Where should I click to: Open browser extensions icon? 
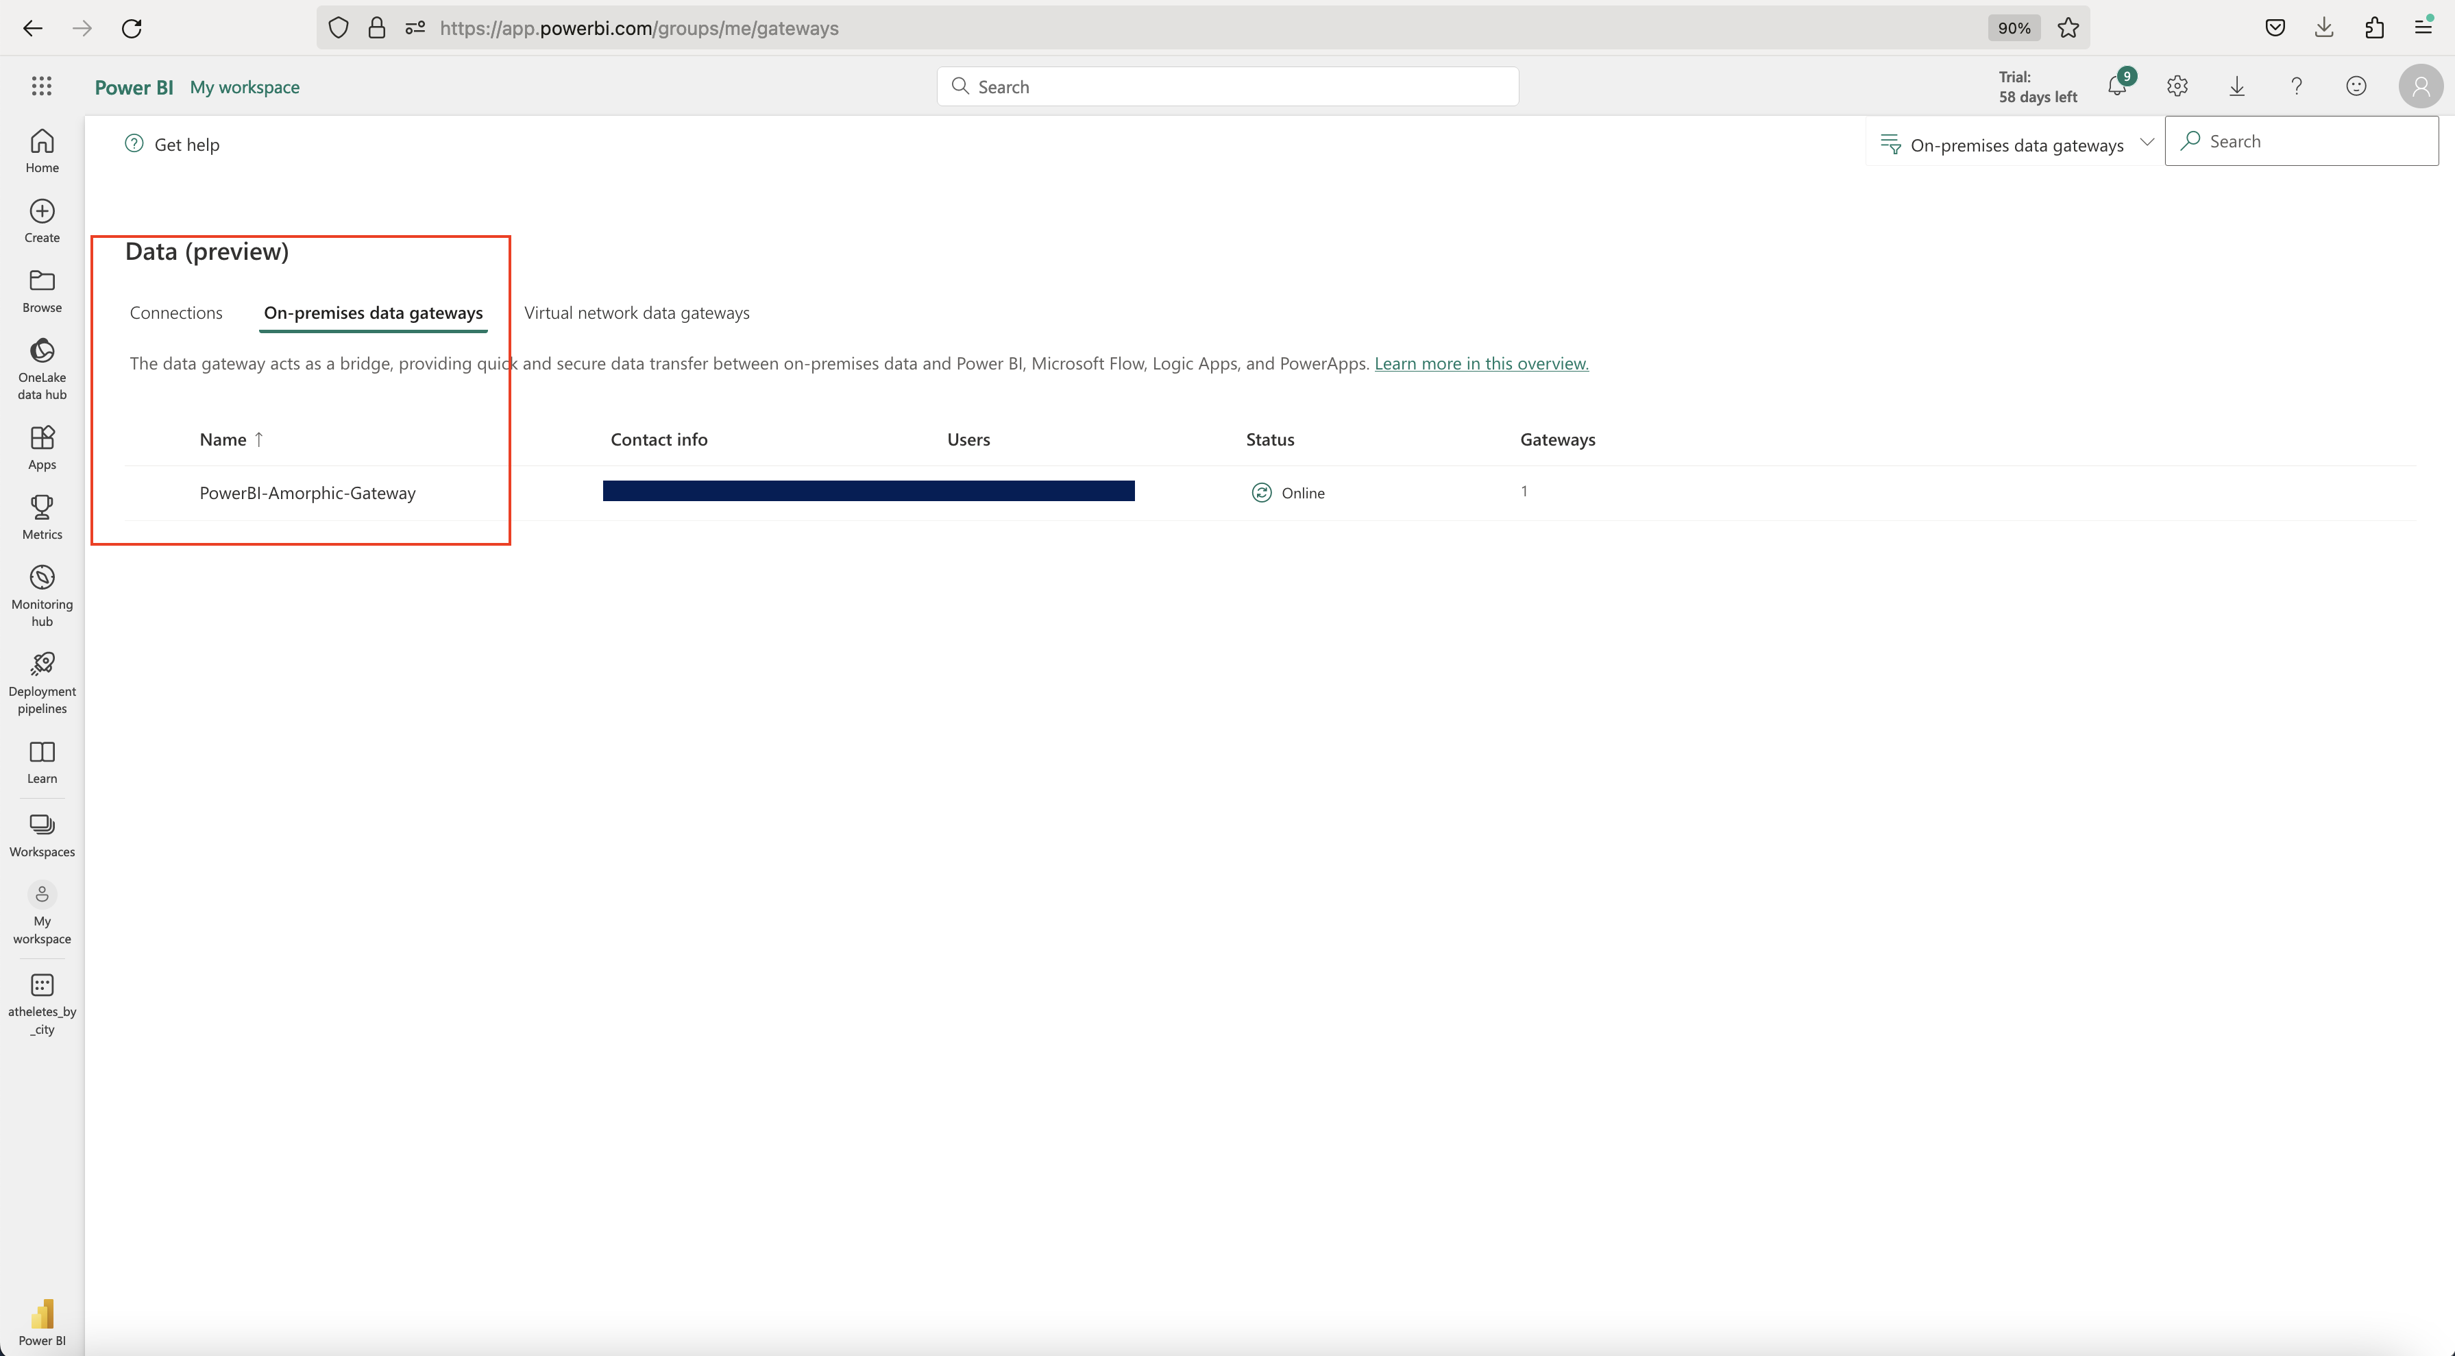[2374, 27]
